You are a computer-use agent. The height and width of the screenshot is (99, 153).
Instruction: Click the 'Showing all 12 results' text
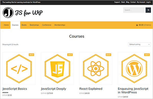tap(10, 45)
